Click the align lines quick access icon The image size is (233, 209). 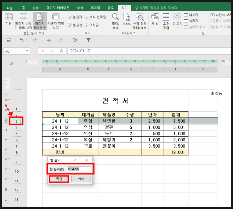pos(49,40)
